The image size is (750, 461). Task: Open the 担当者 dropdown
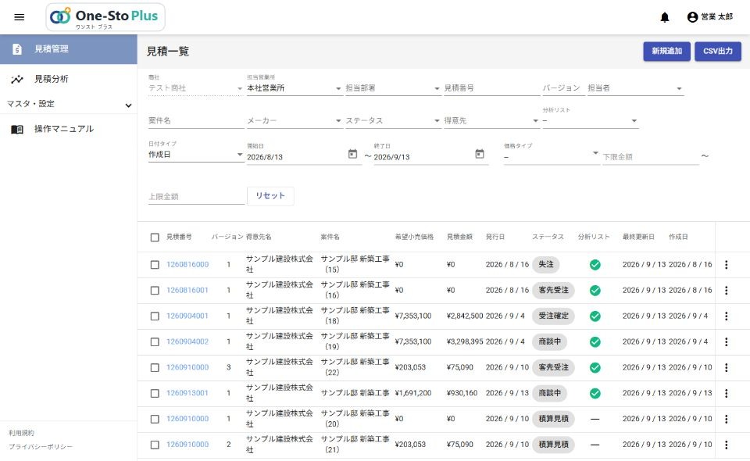pyautogui.click(x=635, y=88)
